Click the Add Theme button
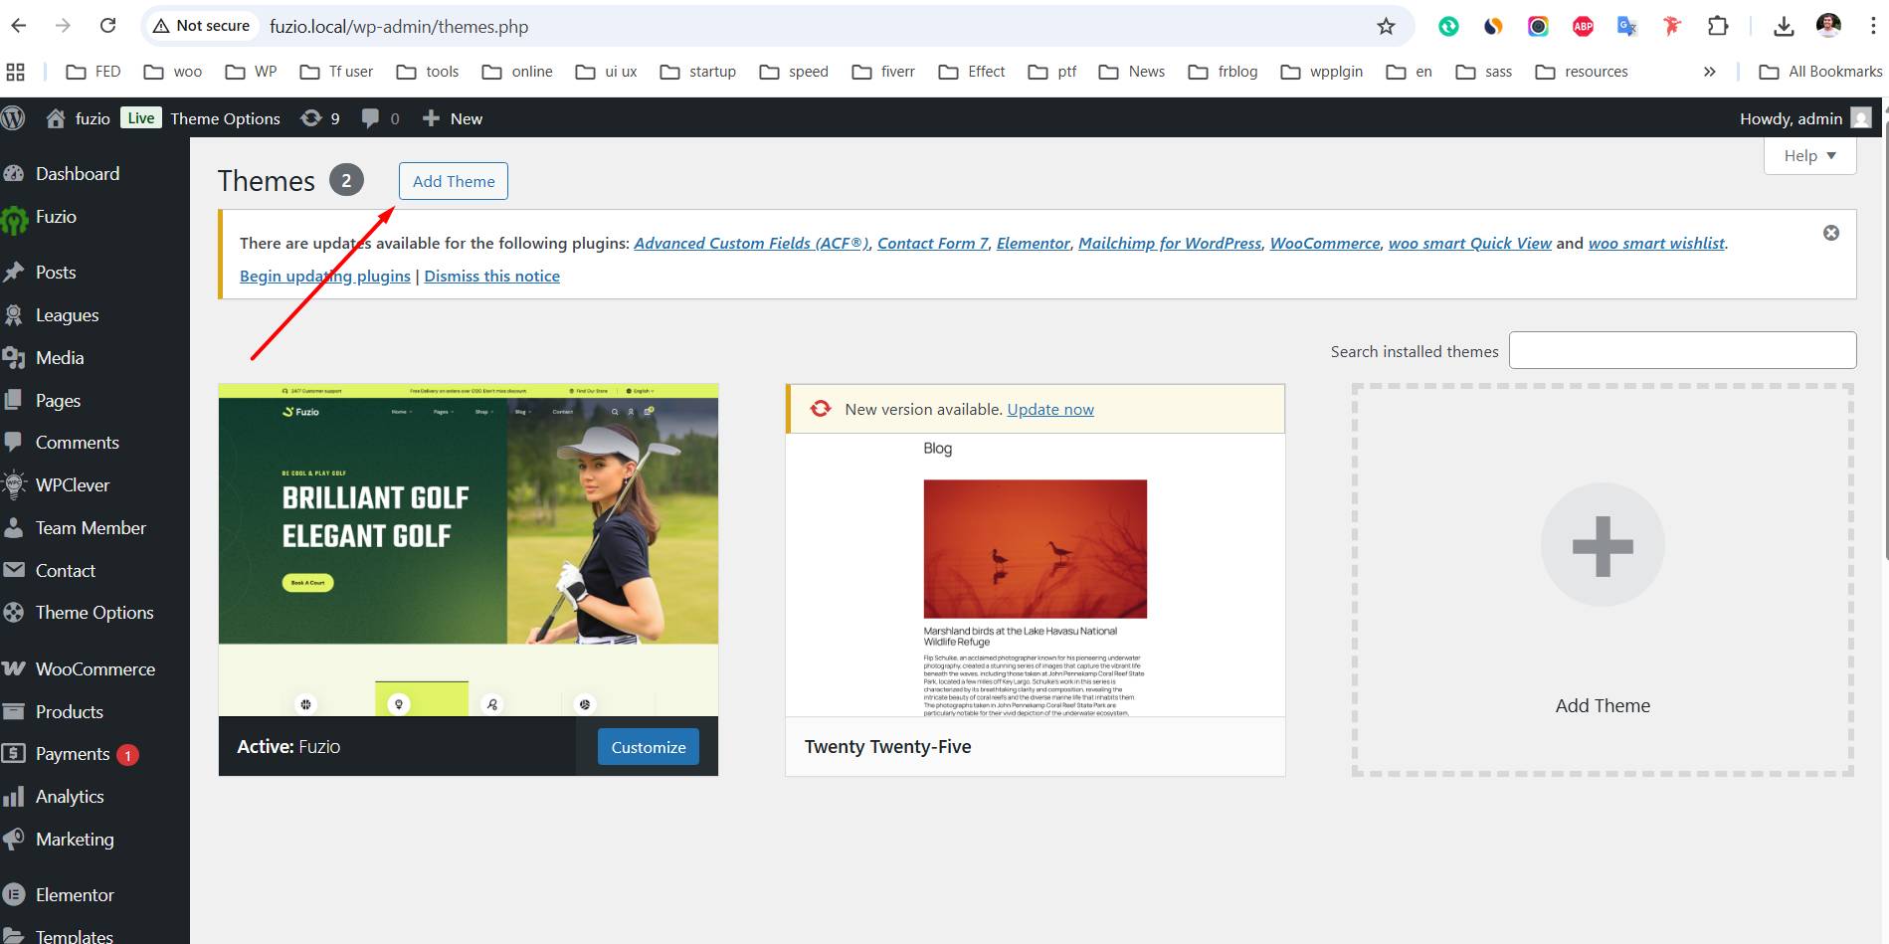Viewport: 1889px width, 944px height. point(453,181)
